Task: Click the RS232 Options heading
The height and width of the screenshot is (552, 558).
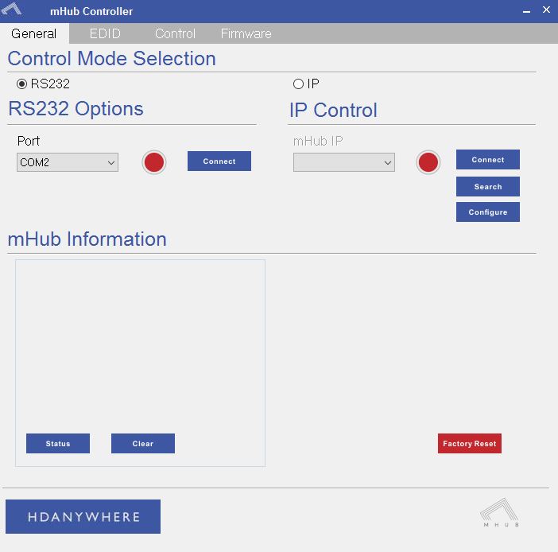Action: point(76,109)
